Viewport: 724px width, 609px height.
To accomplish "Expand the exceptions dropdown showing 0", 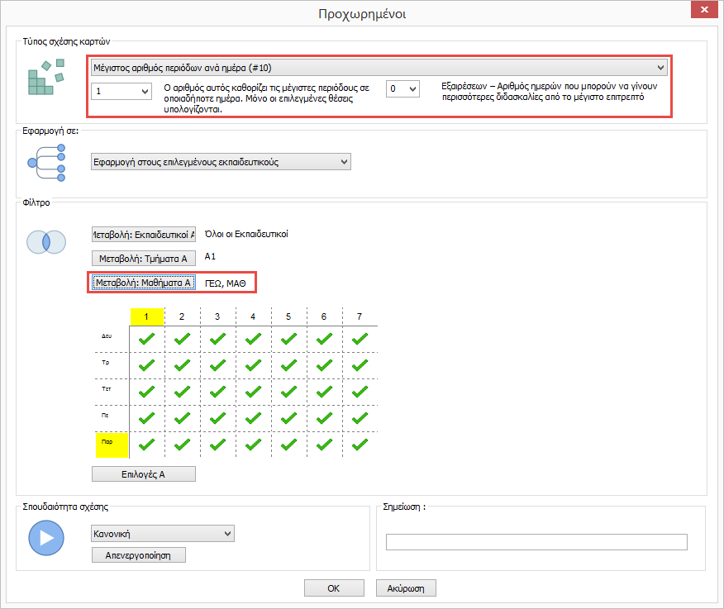I will point(402,88).
